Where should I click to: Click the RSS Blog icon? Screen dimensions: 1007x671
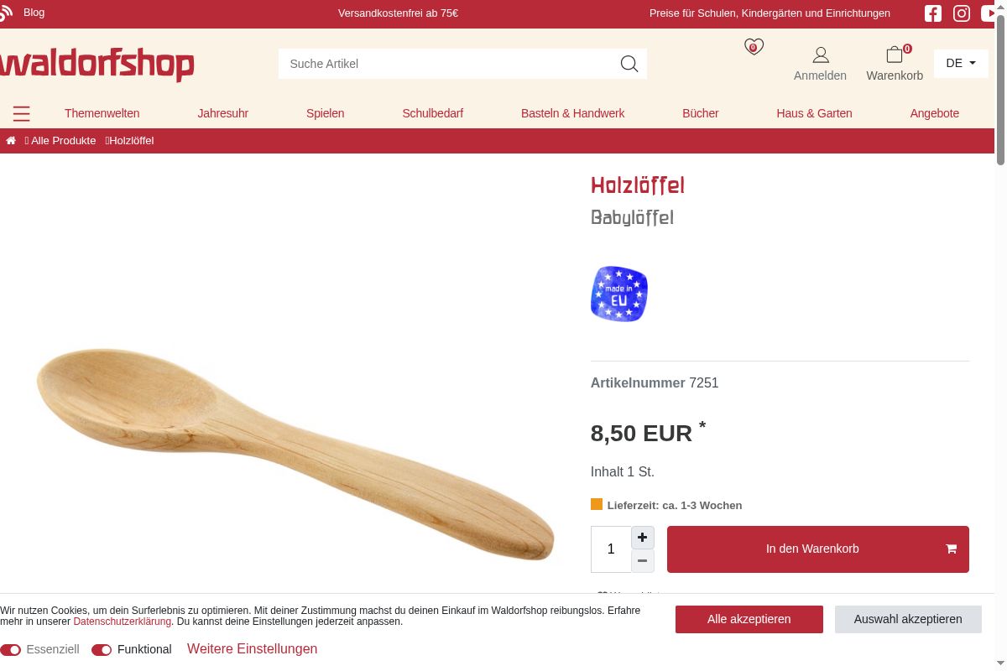5,13
